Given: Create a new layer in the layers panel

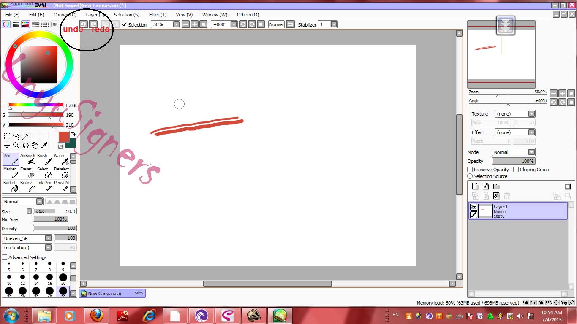Looking at the screenshot, I should pos(475,186).
